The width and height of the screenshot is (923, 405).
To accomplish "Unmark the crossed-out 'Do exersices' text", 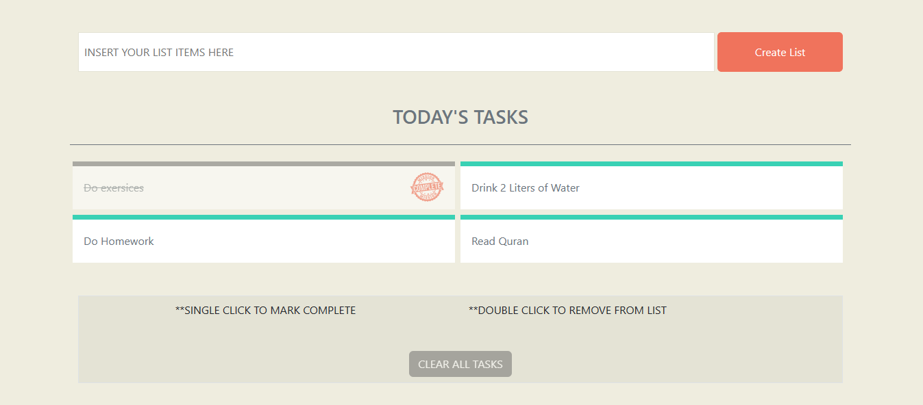I will coord(114,188).
